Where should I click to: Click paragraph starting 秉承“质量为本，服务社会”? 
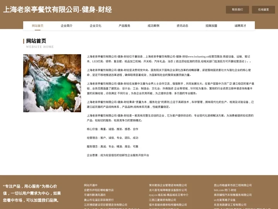[170, 104]
